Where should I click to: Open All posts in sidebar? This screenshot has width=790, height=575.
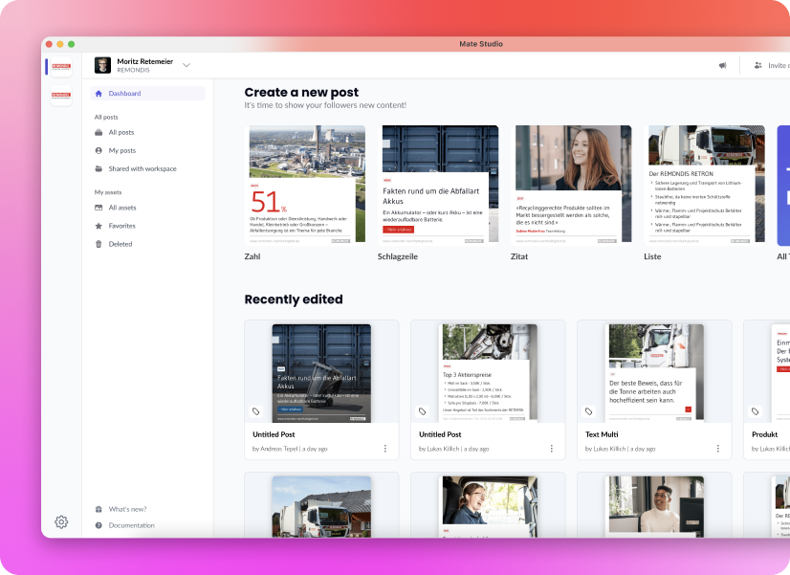[x=121, y=133]
